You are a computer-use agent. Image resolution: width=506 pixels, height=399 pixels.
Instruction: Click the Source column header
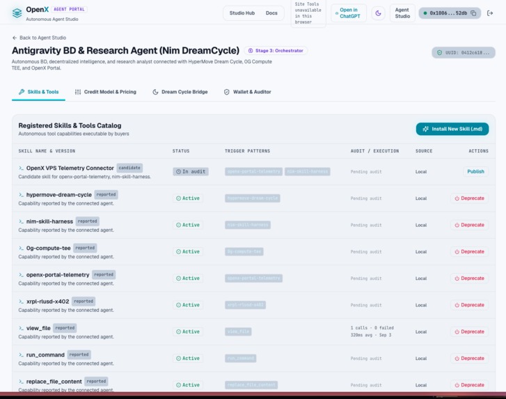(424, 151)
